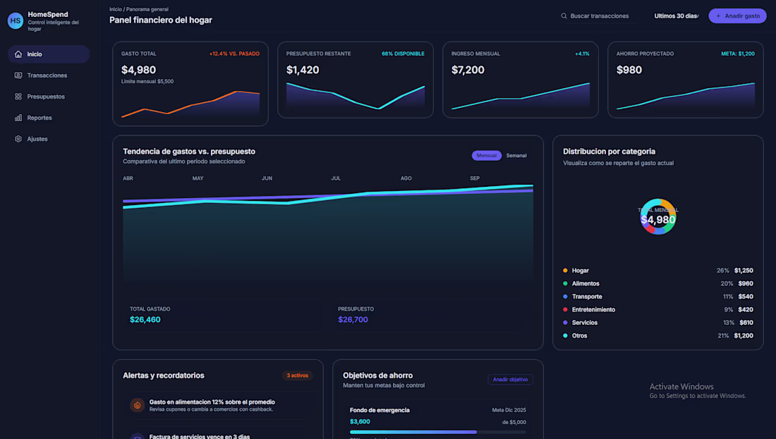Click the Entretenimiento "$420" amount

click(x=746, y=310)
